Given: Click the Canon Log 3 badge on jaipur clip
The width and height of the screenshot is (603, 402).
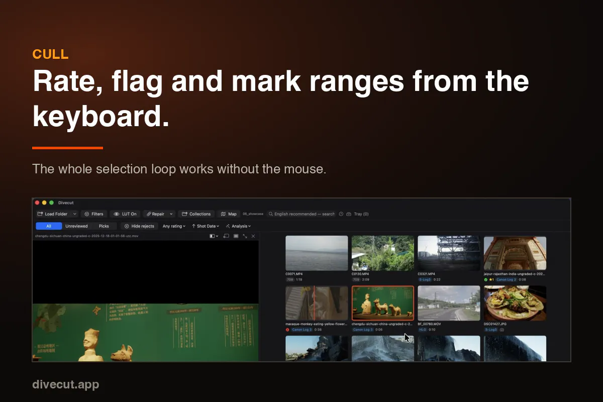Looking at the screenshot, I should click(506, 279).
